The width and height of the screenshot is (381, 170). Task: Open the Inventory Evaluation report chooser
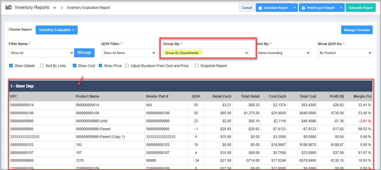click(57, 30)
